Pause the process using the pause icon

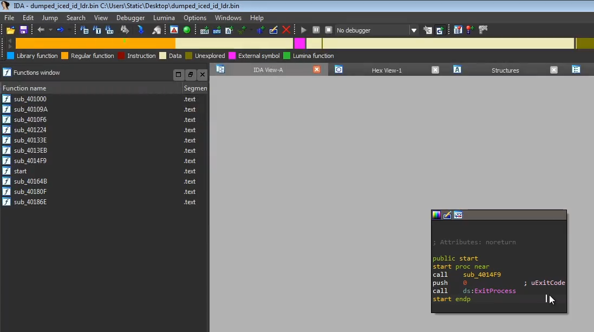[316, 30]
